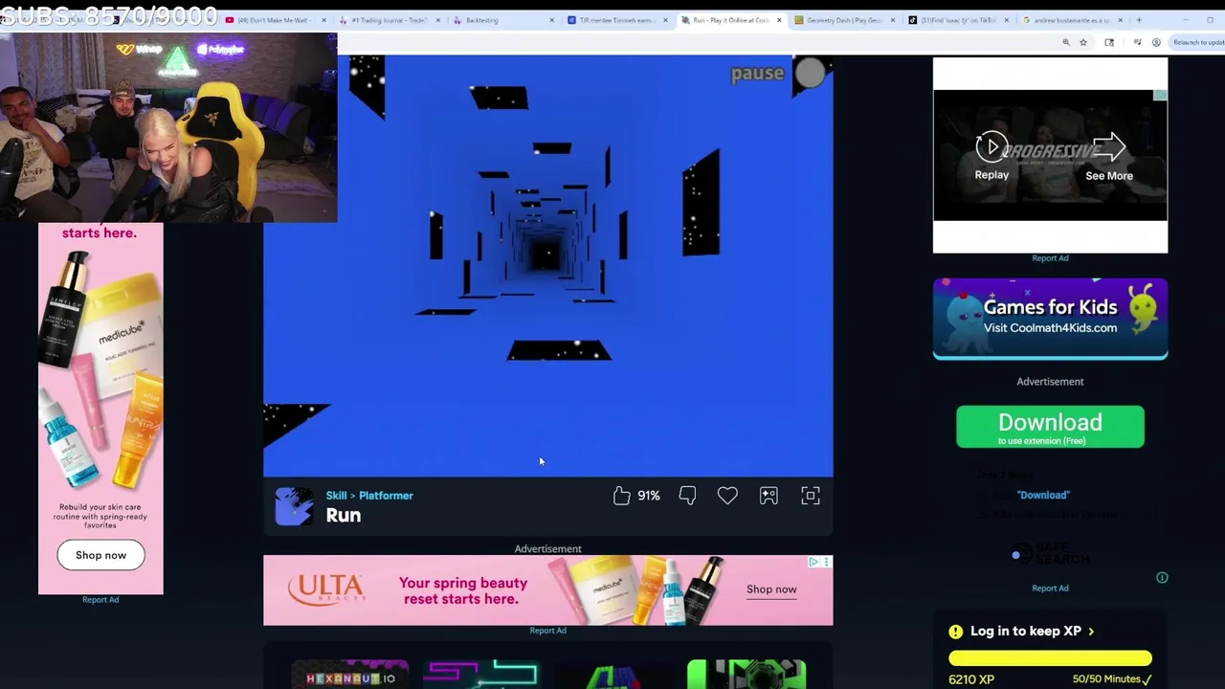Click the Ulta Beauty logo in banner
This screenshot has height=689, width=1225.
(325, 589)
